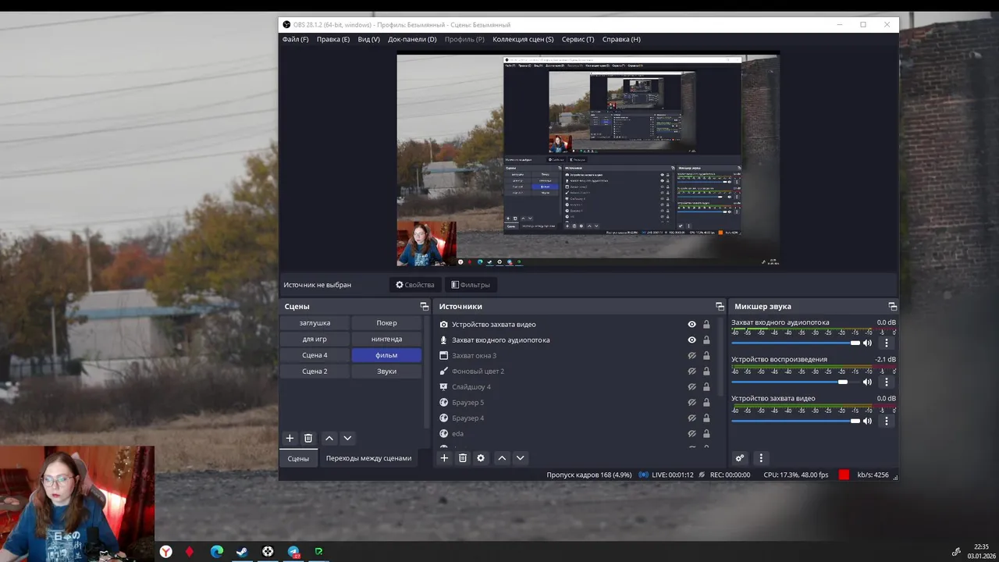Viewport: 999px width, 562px height.
Task: Click Фильтры button
Action: (471, 285)
